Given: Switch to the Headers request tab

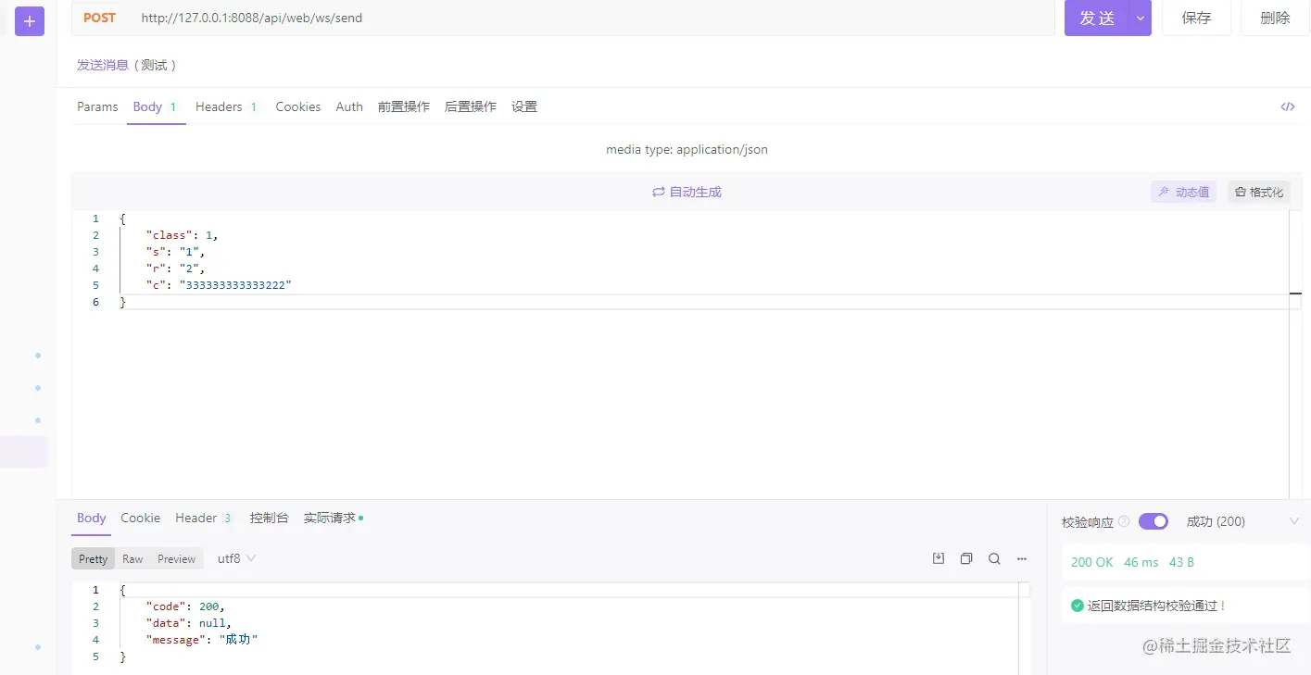Looking at the screenshot, I should [220, 106].
